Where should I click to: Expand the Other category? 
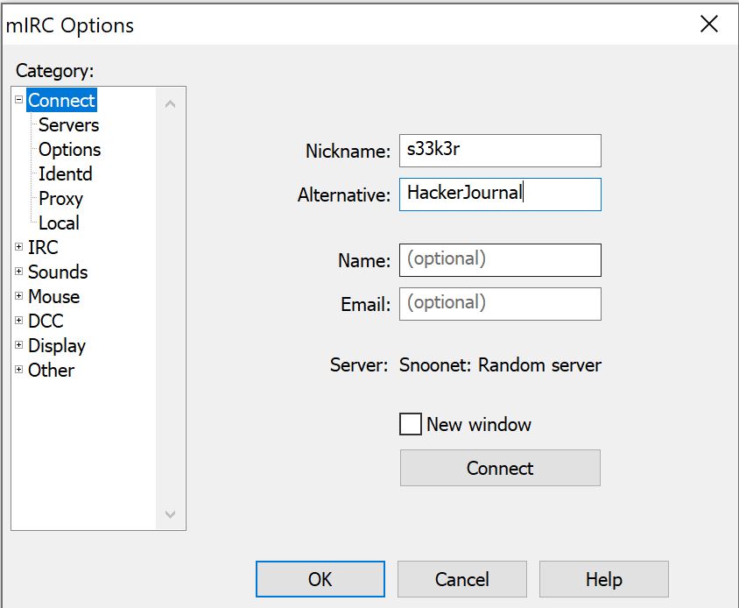pyautogui.click(x=19, y=370)
